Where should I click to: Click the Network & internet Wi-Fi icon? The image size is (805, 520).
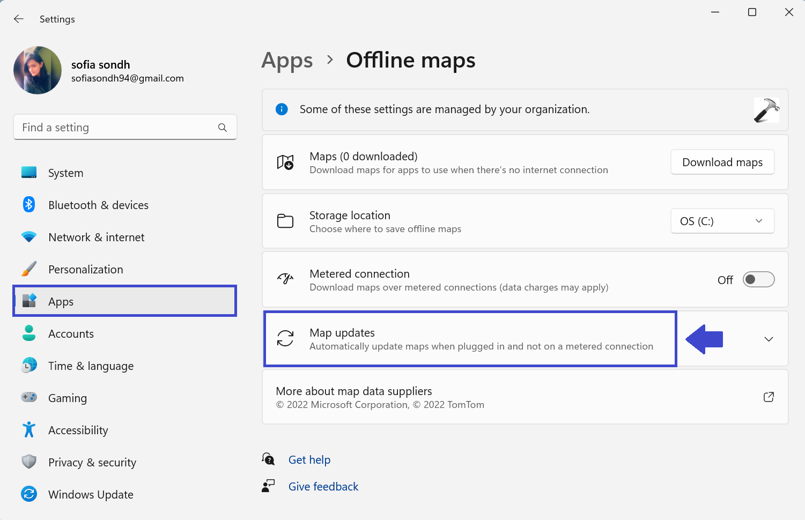29,237
